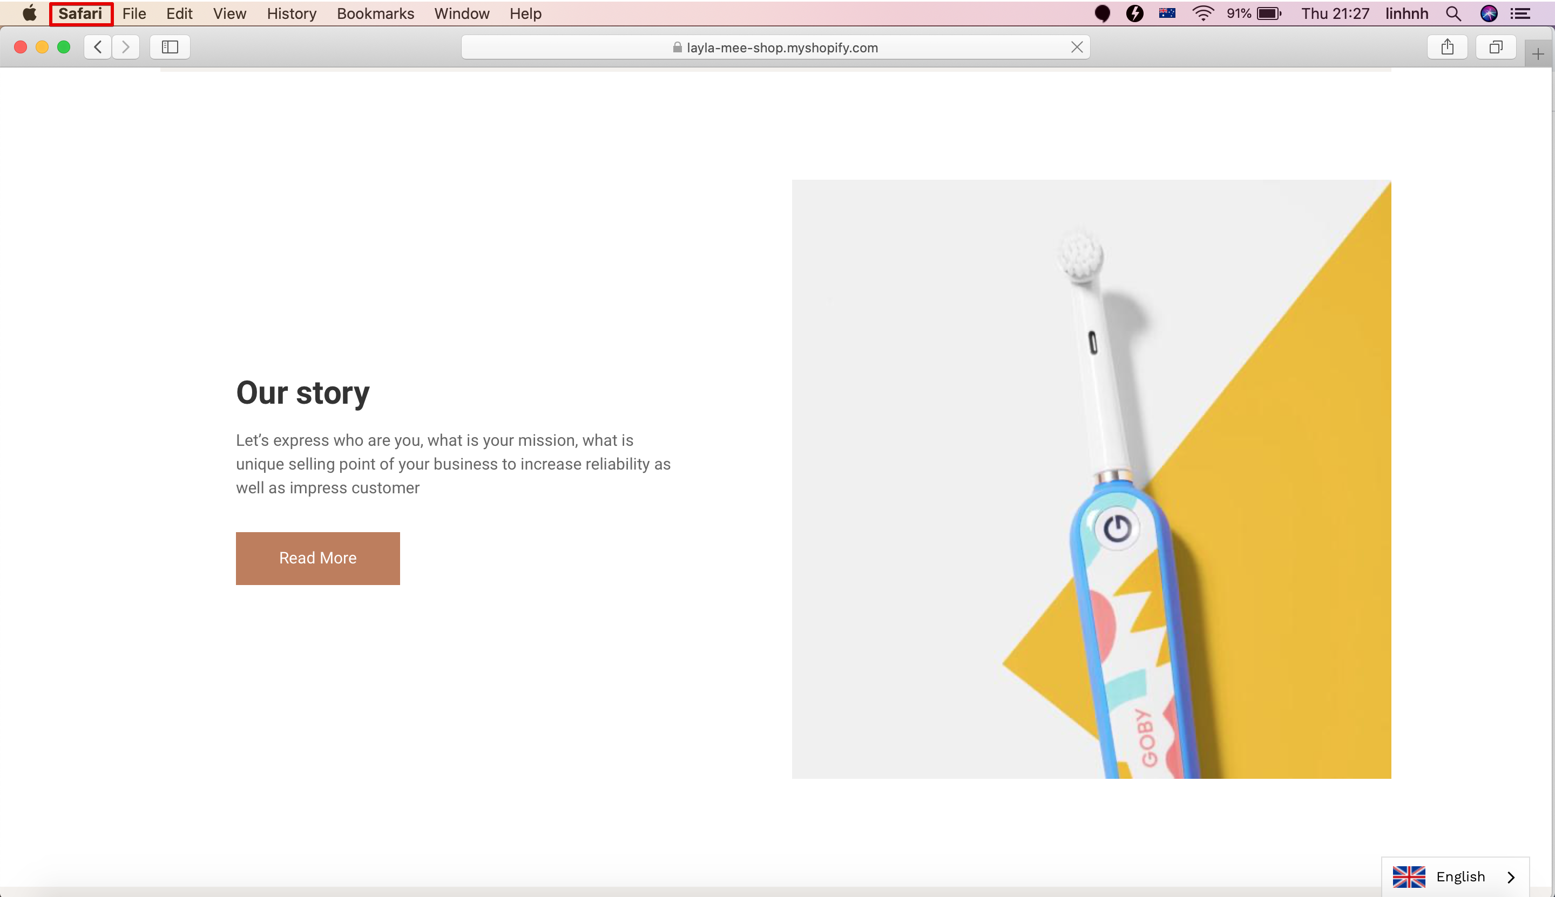Toggle the Safari sidebar
1555x897 pixels.
[170, 47]
